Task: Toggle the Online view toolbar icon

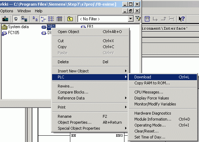Action: 16,19
